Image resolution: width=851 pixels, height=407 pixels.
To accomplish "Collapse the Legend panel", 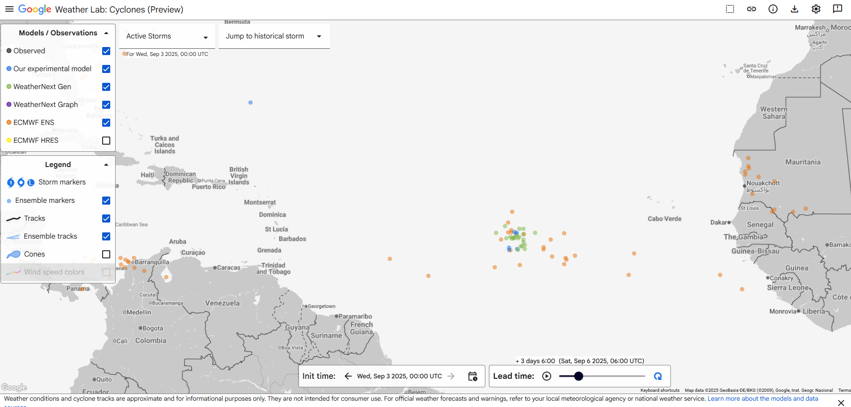I will pyautogui.click(x=106, y=165).
